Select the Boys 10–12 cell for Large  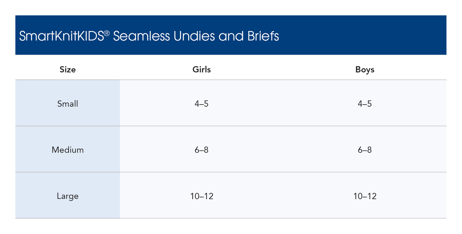pos(365,196)
